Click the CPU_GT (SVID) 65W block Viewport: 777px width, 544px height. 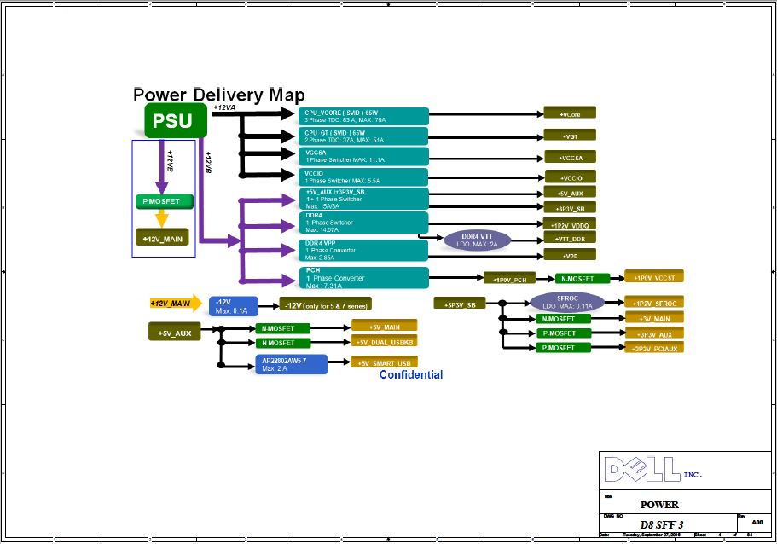click(363, 136)
